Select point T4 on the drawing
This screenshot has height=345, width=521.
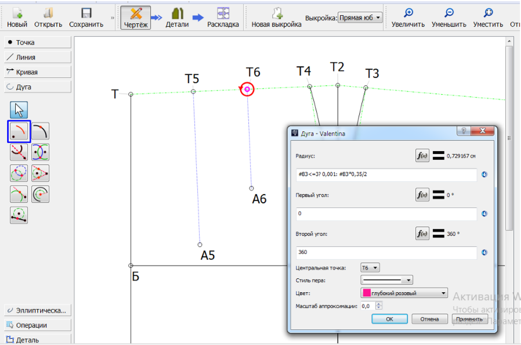click(x=310, y=87)
